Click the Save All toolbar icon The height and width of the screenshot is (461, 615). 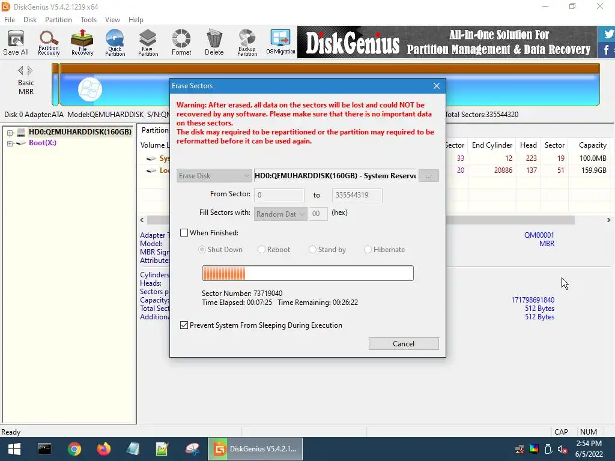[16, 43]
